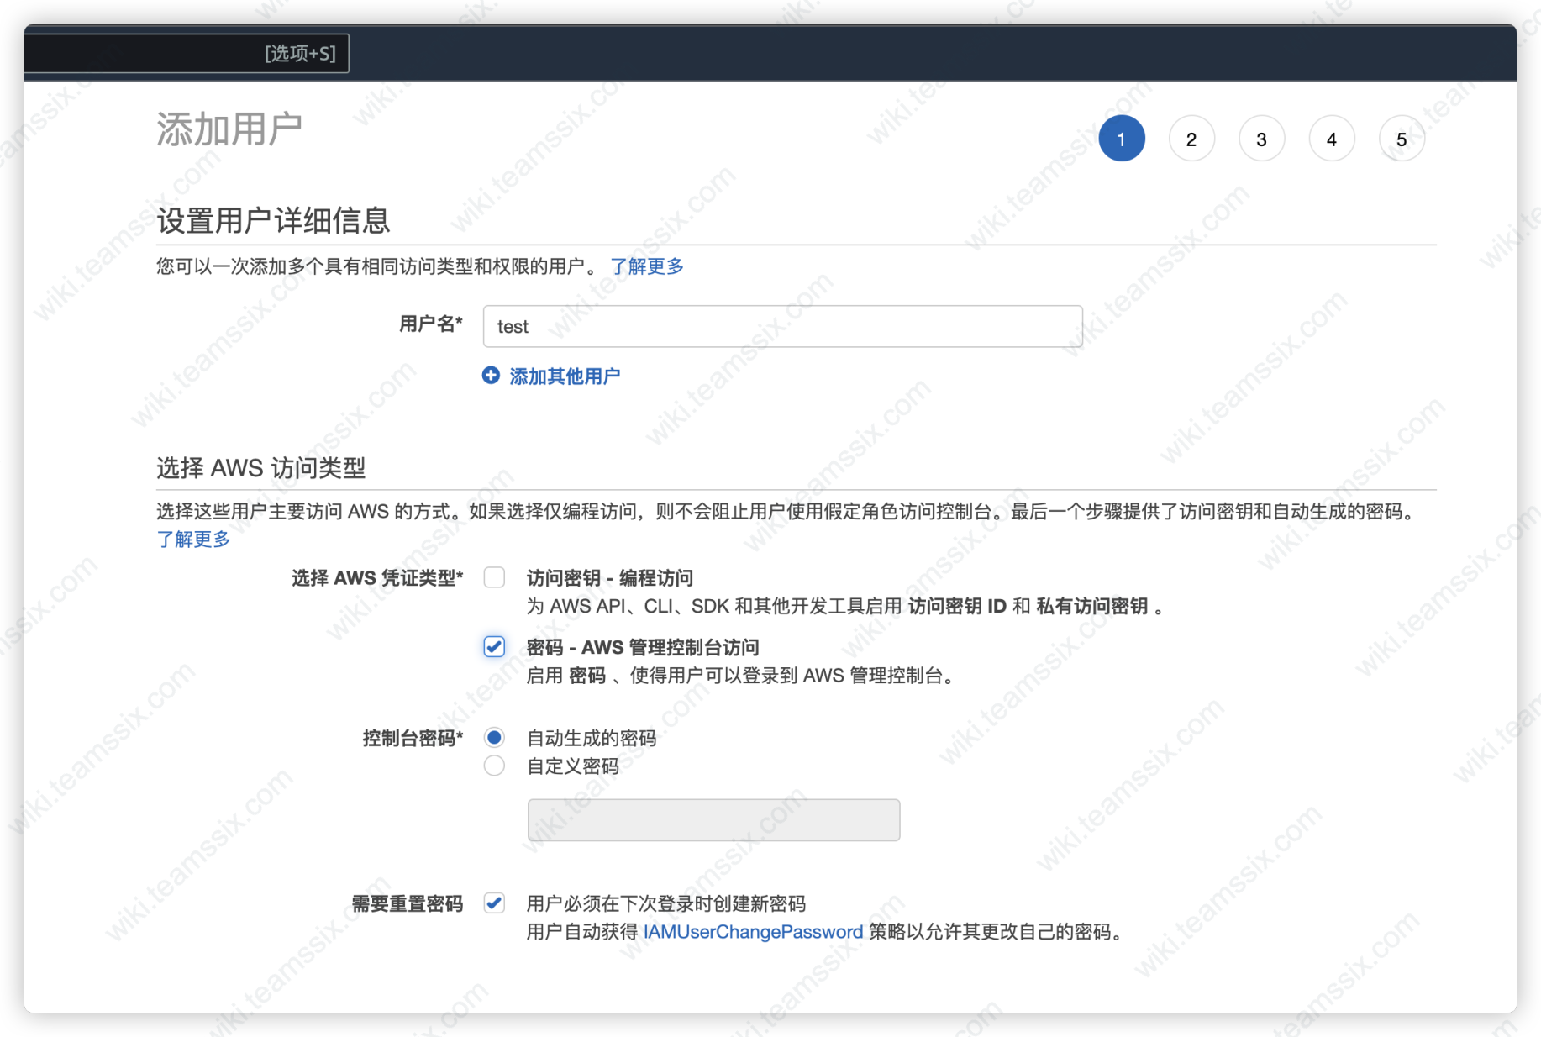Focus the search box labeled [选项+S]
1541x1037 pixels.
coord(185,54)
